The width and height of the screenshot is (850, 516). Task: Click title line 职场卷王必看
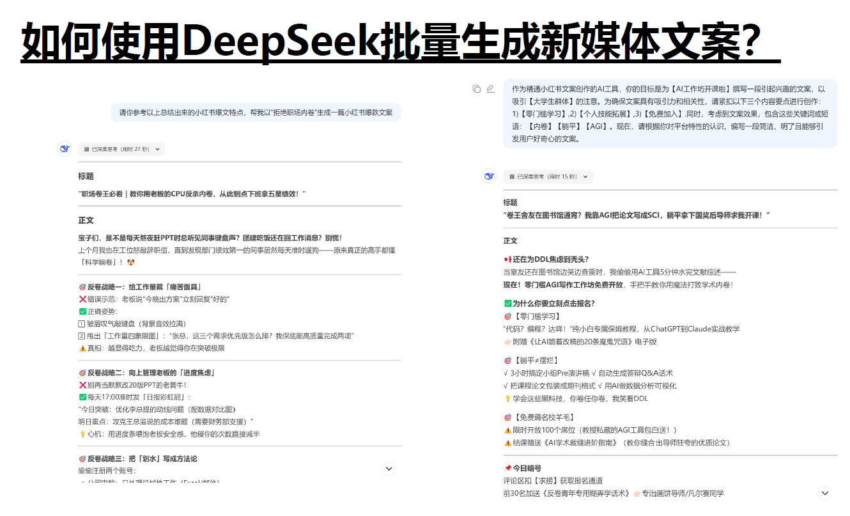coord(192,193)
